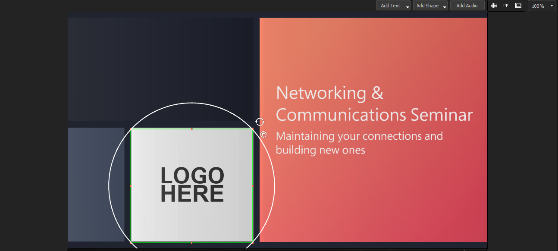
Task: Click the anchor point handle beside the logo
Action: click(x=263, y=135)
